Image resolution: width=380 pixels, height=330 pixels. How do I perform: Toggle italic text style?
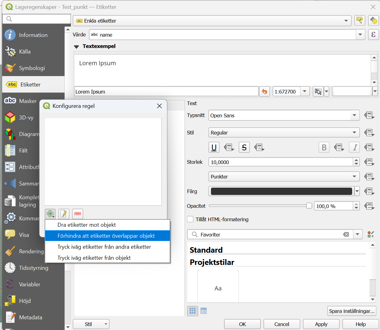coord(354,147)
